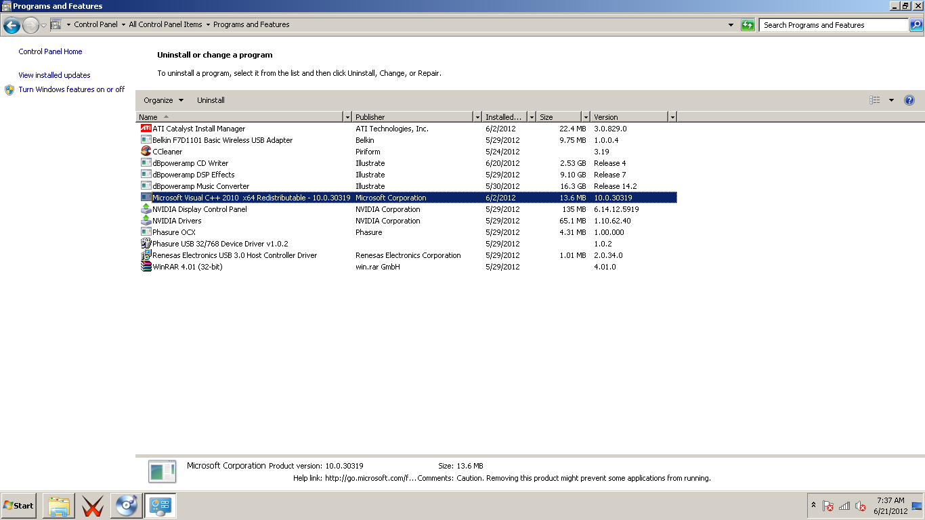Click the CCleaner program icon
Viewport: 925px width, 520px height.
[x=146, y=152]
